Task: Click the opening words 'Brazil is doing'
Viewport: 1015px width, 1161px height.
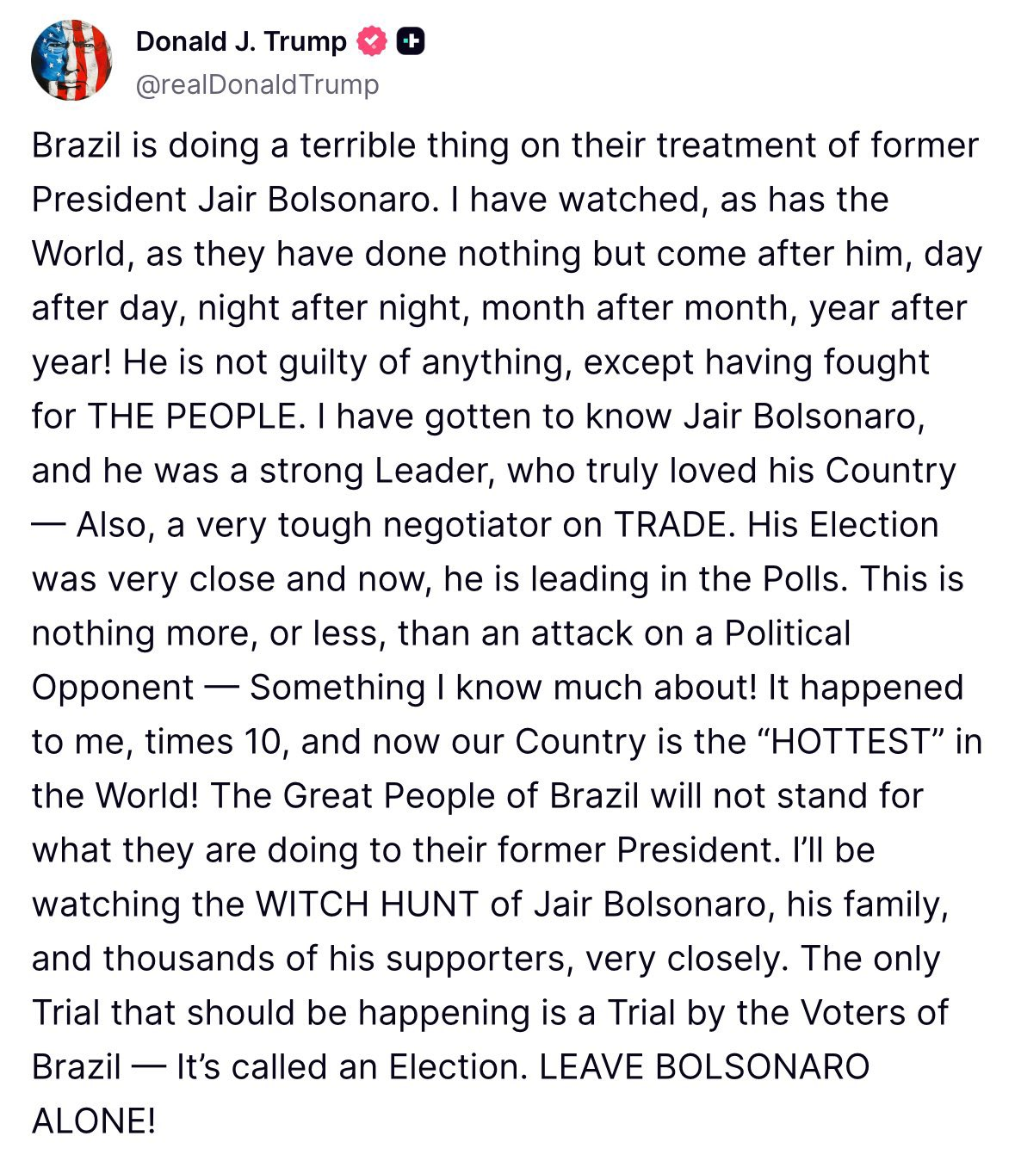Action: pyautogui.click(x=145, y=145)
